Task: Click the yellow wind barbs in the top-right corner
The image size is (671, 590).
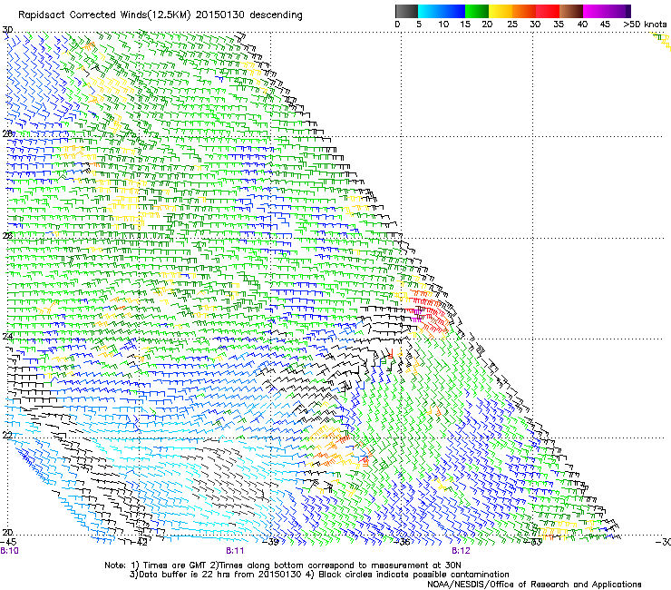Action: (x=662, y=40)
